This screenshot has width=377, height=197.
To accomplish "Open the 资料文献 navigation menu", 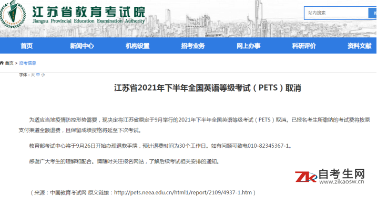I will click(360, 46).
